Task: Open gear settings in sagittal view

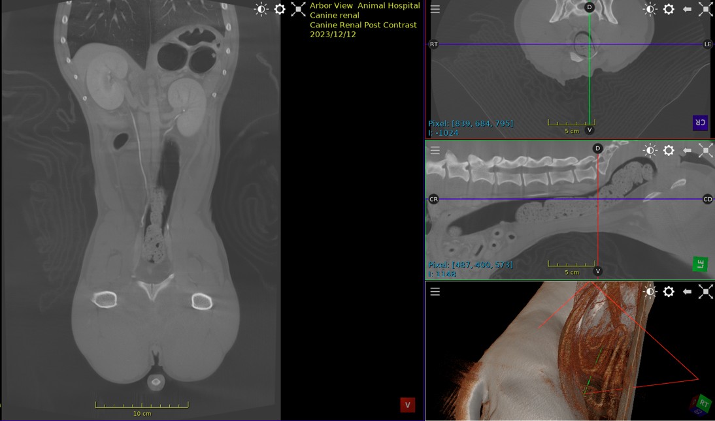Action: point(669,150)
